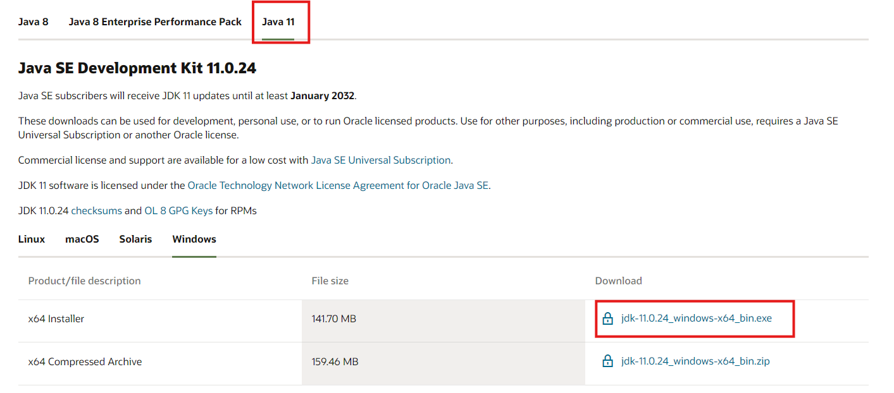The width and height of the screenshot is (894, 393).
Task: Download jdk-11.0.24_windows-x64_bin.exe installer
Action: (696, 318)
